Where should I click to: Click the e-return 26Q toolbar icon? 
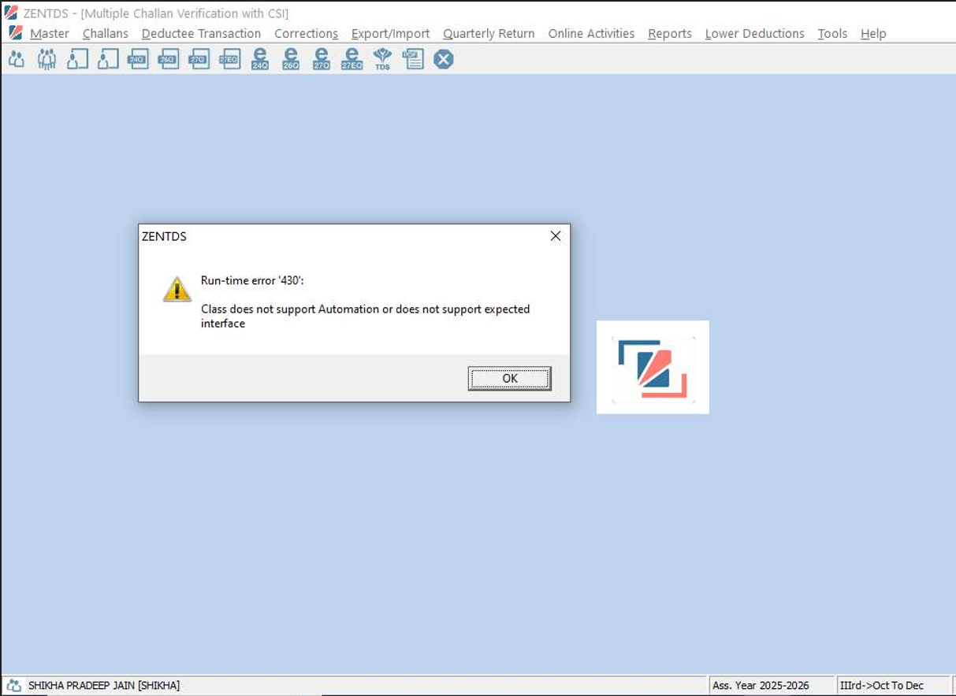291,59
